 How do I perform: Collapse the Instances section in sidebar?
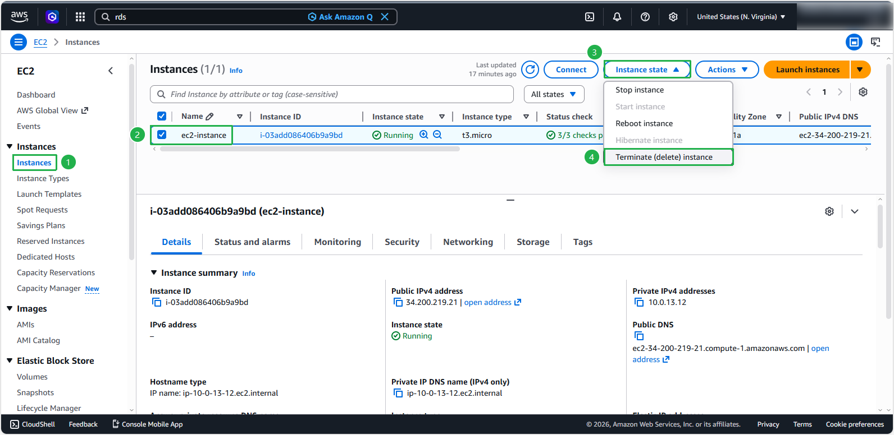[9, 146]
